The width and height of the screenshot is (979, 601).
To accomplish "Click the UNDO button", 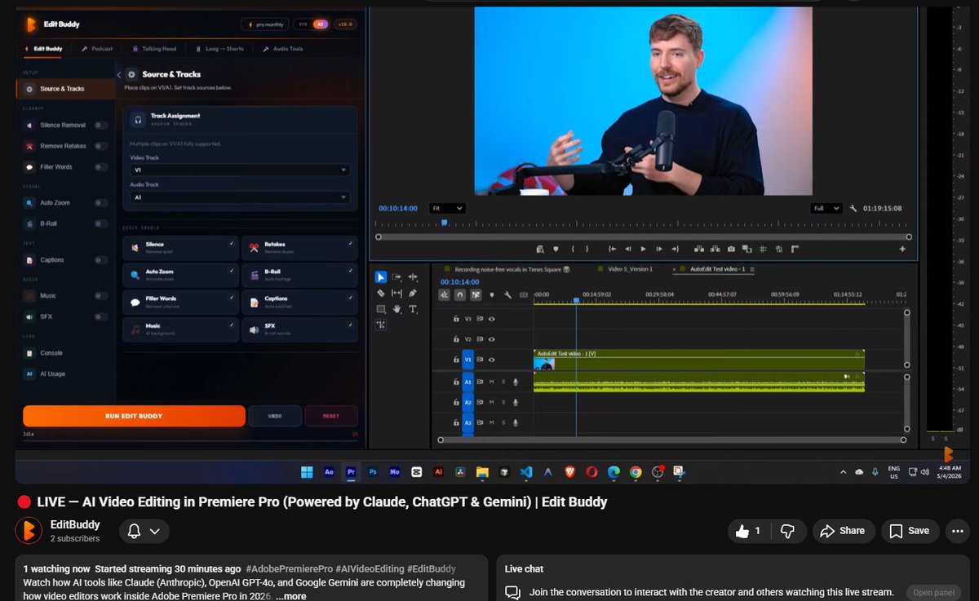I will pos(275,416).
